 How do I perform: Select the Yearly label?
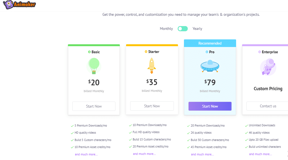click(x=197, y=29)
